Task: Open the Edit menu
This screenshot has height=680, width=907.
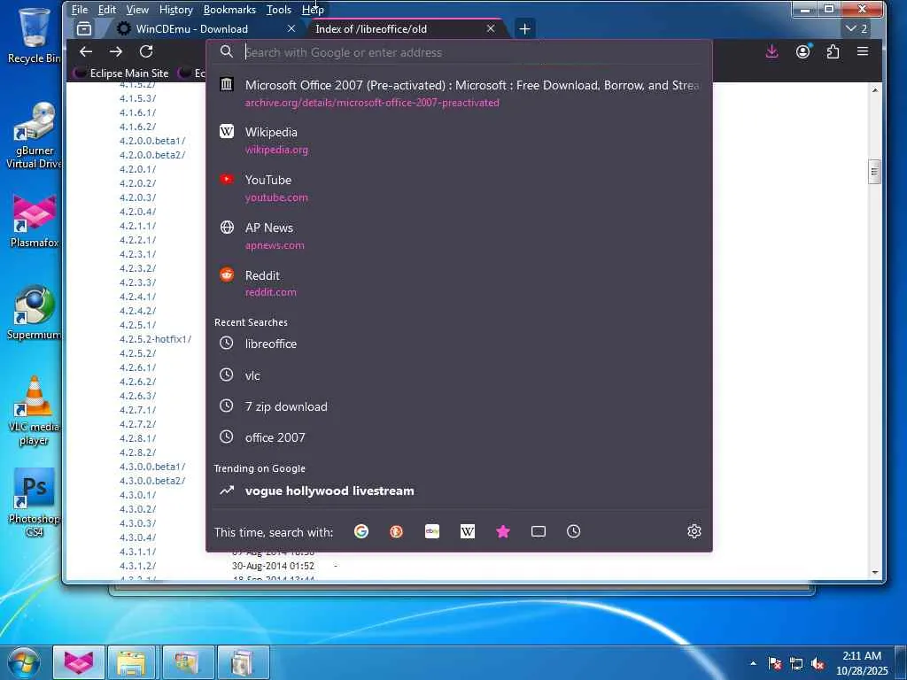Action: pyautogui.click(x=106, y=9)
